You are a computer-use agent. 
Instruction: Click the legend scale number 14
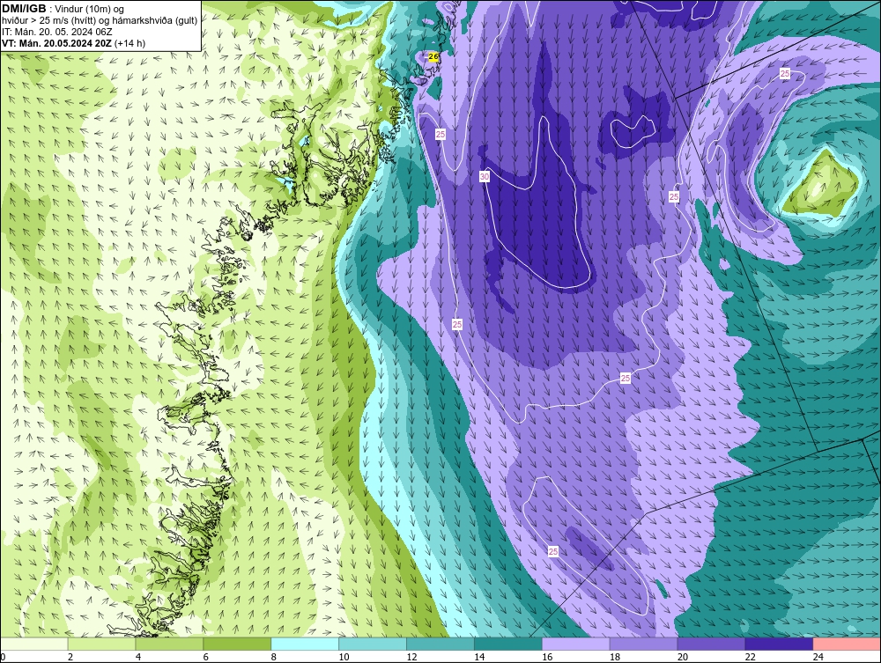(479, 657)
